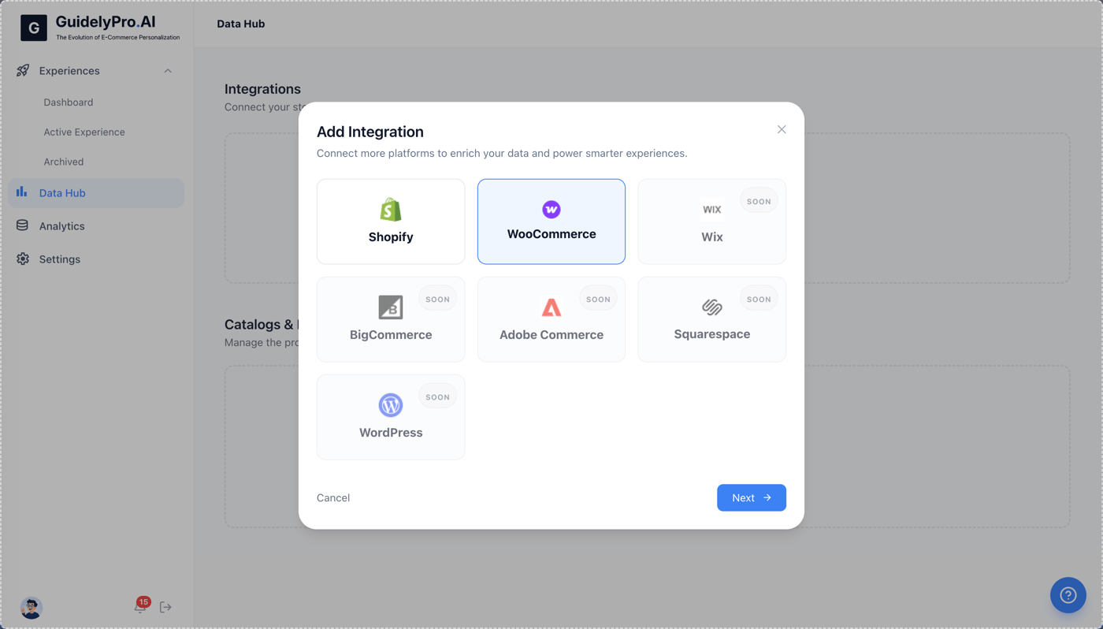Click the Settings gear icon

click(23, 259)
